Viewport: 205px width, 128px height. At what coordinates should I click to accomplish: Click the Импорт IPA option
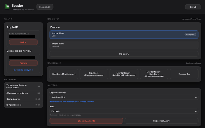pos(184,74)
